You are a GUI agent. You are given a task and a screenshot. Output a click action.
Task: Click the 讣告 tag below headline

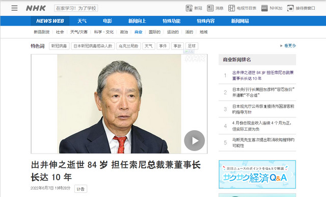[80, 189]
